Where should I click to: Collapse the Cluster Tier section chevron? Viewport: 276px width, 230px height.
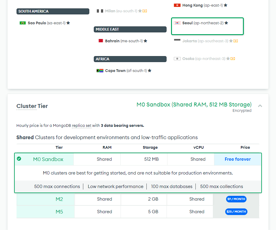260,106
